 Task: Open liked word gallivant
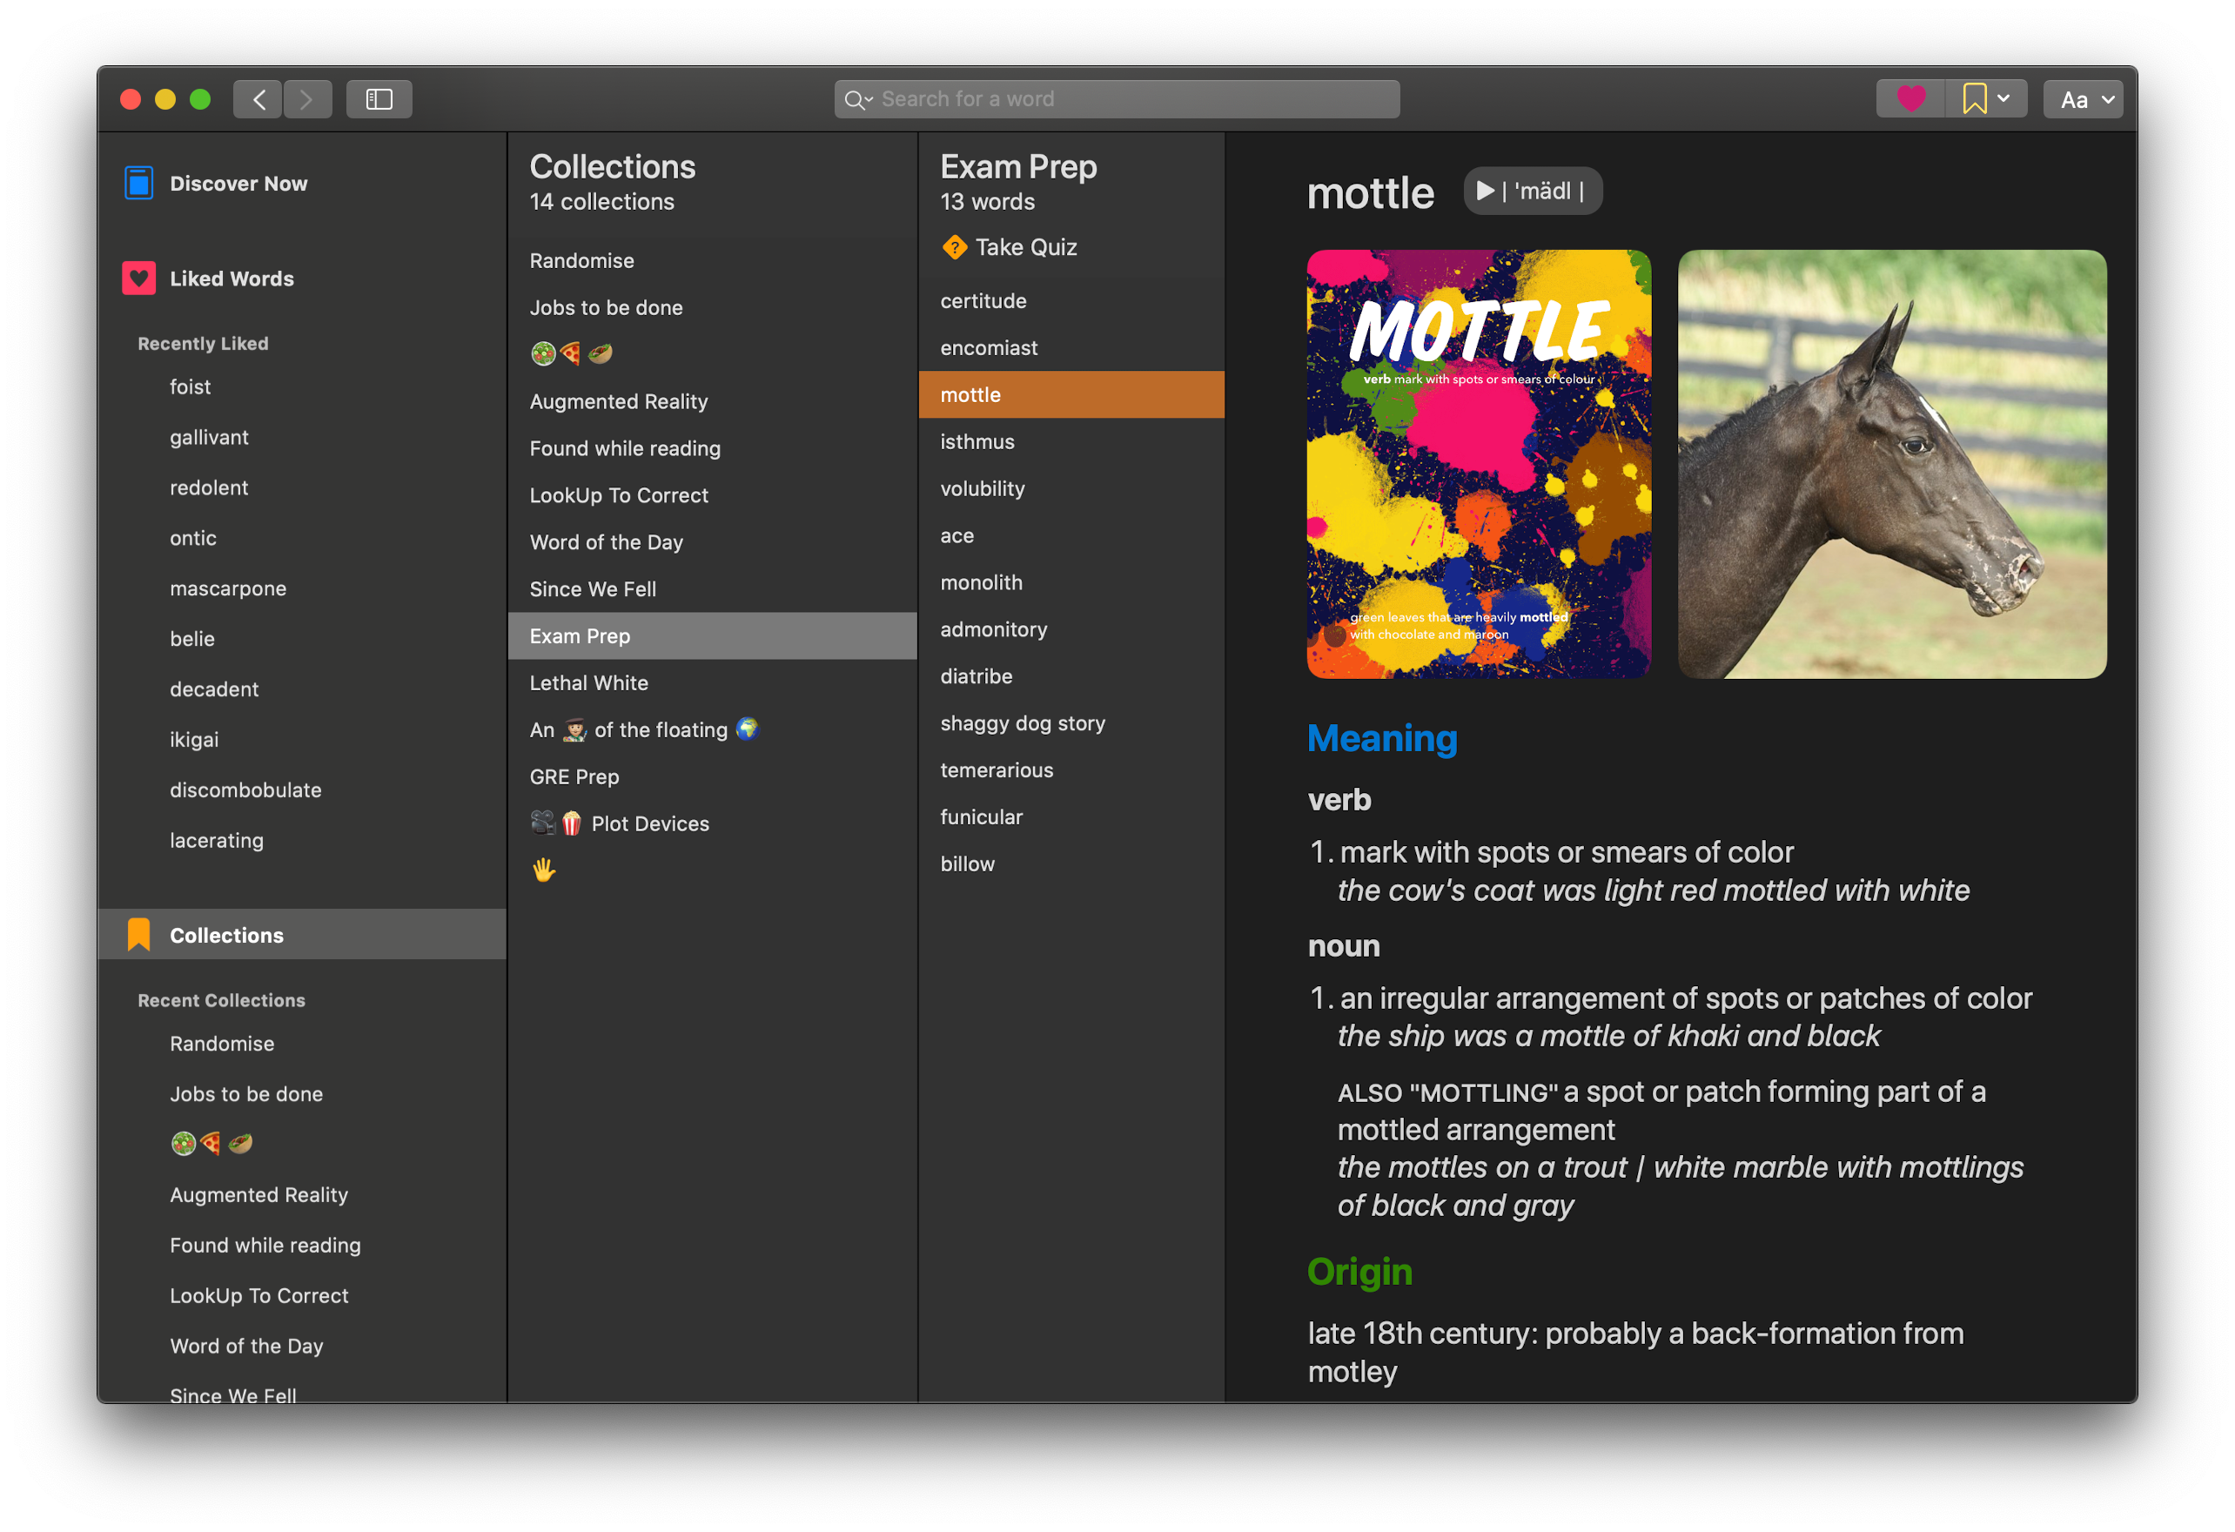tap(209, 437)
